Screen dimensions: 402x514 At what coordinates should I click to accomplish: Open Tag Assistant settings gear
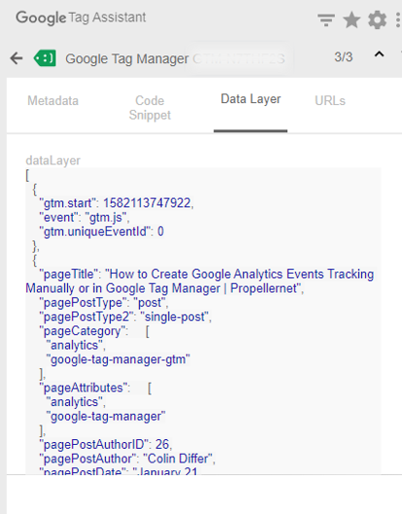(x=377, y=19)
